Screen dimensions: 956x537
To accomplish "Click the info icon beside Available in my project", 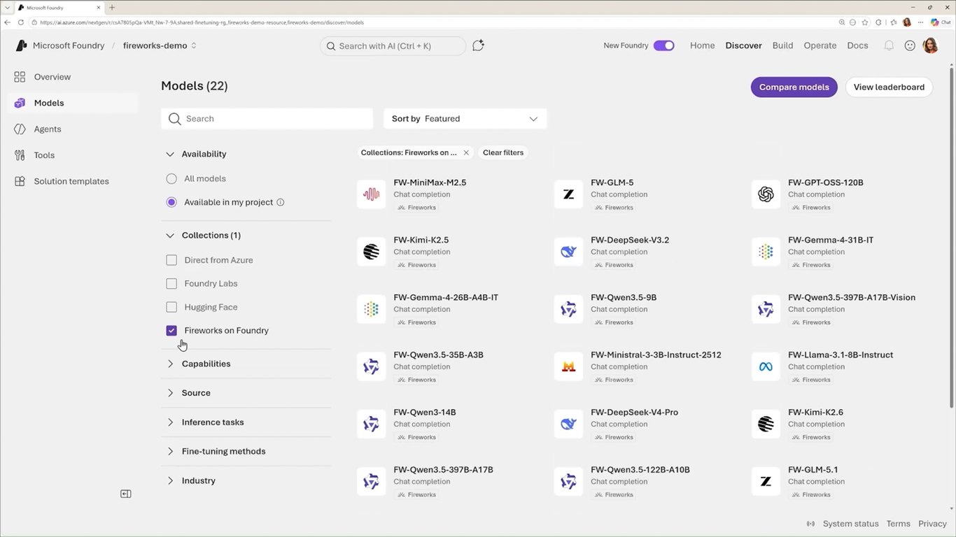I will [x=281, y=202].
